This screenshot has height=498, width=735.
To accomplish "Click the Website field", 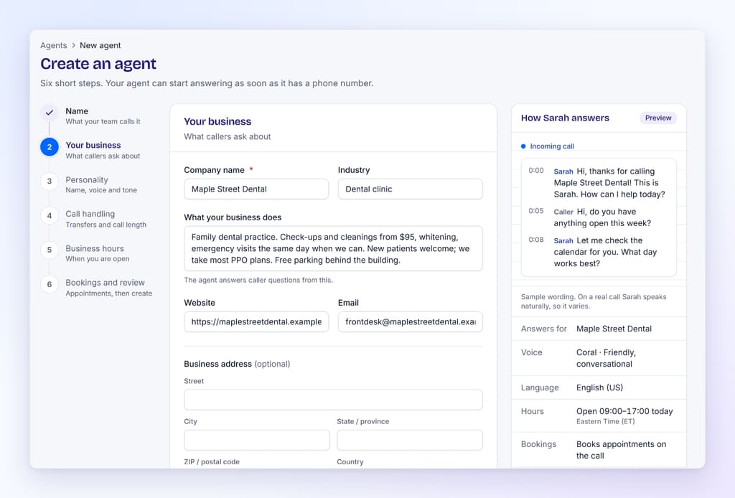I will [256, 322].
